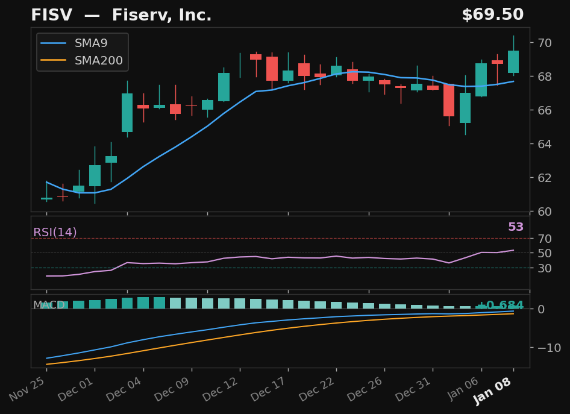
Task: Click the 64 price axis label
Action: pyautogui.click(x=545, y=144)
